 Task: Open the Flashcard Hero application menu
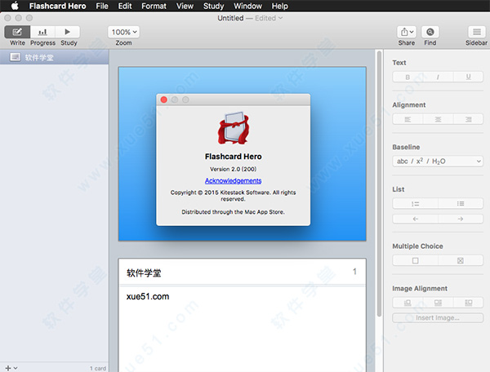[x=57, y=6]
